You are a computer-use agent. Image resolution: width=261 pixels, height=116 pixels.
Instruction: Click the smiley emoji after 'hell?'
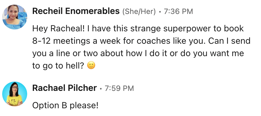coord(91,65)
